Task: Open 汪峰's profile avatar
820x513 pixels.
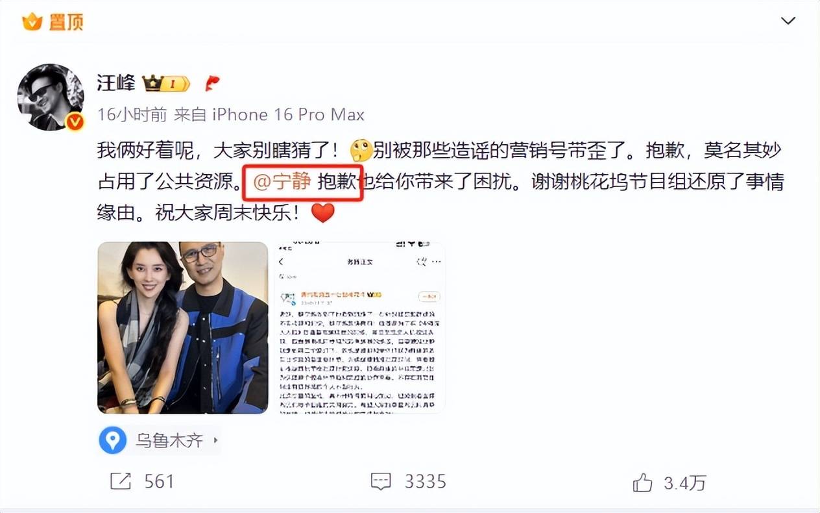Action: [51, 97]
